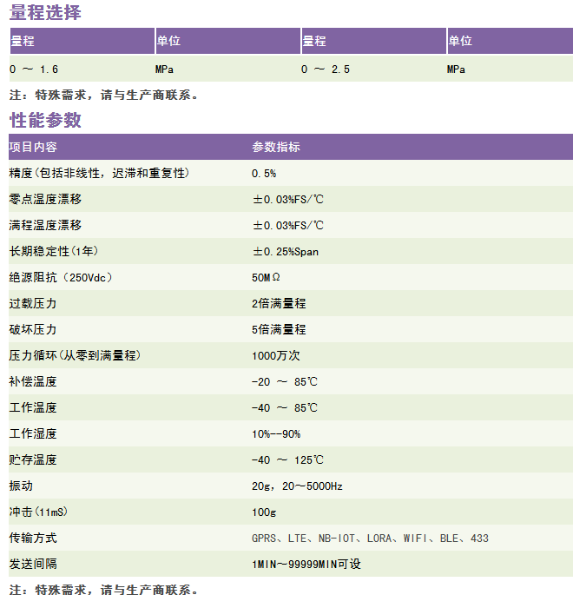
Task: Click the 性能参数 section heading
Action: coord(45,120)
